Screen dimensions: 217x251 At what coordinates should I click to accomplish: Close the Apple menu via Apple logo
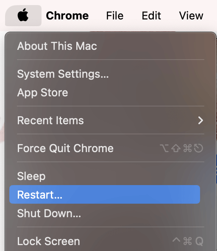coord(23,16)
